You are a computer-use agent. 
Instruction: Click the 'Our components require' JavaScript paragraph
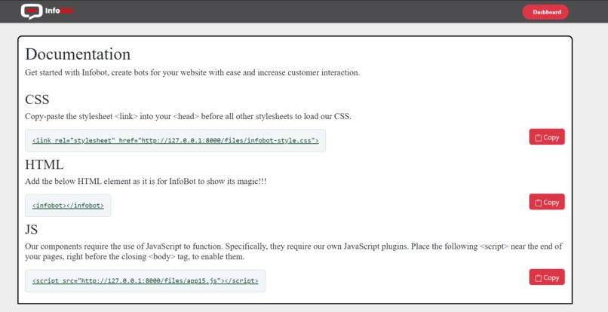[293, 251]
